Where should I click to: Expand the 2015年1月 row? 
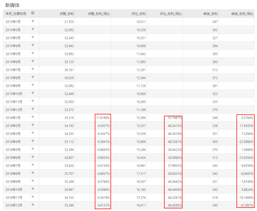pos(33,21)
